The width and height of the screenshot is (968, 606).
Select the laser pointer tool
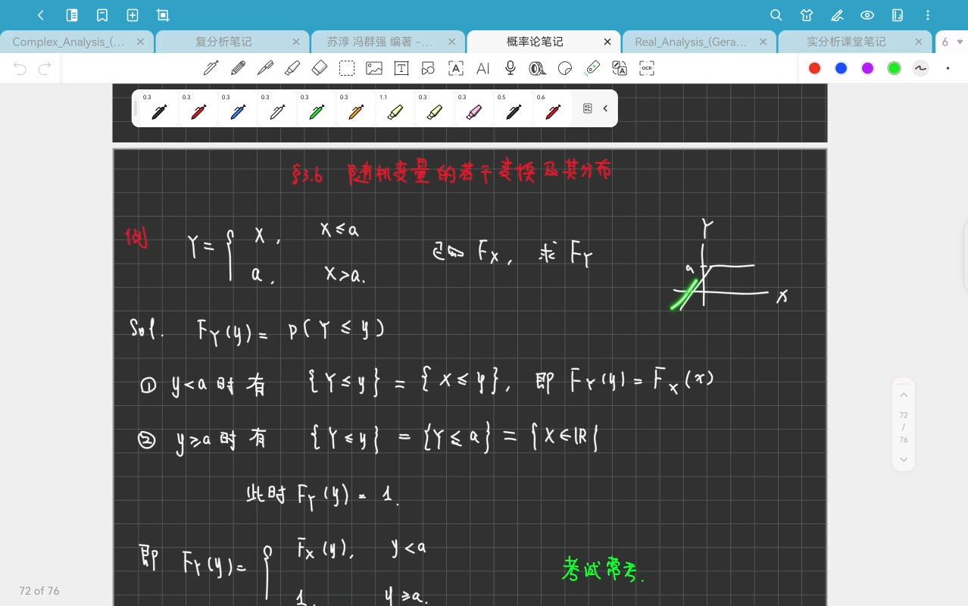[x=592, y=68]
